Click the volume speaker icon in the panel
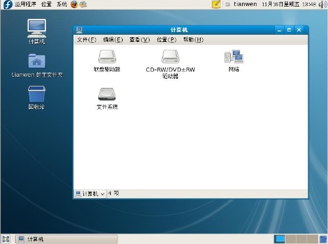 click(x=323, y=5)
